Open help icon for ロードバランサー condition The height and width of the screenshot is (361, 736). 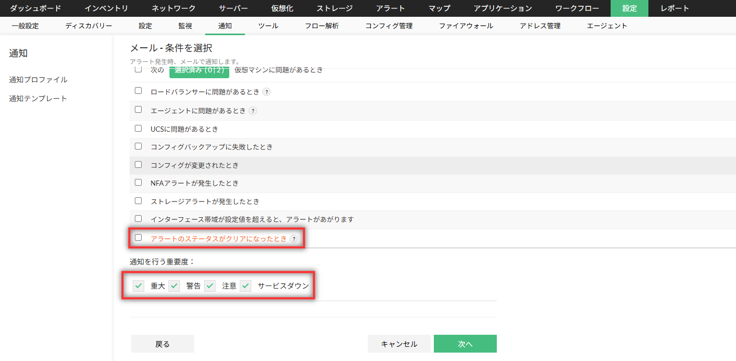(x=266, y=92)
